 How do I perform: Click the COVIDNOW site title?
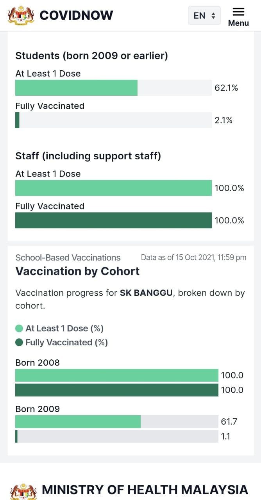77,16
